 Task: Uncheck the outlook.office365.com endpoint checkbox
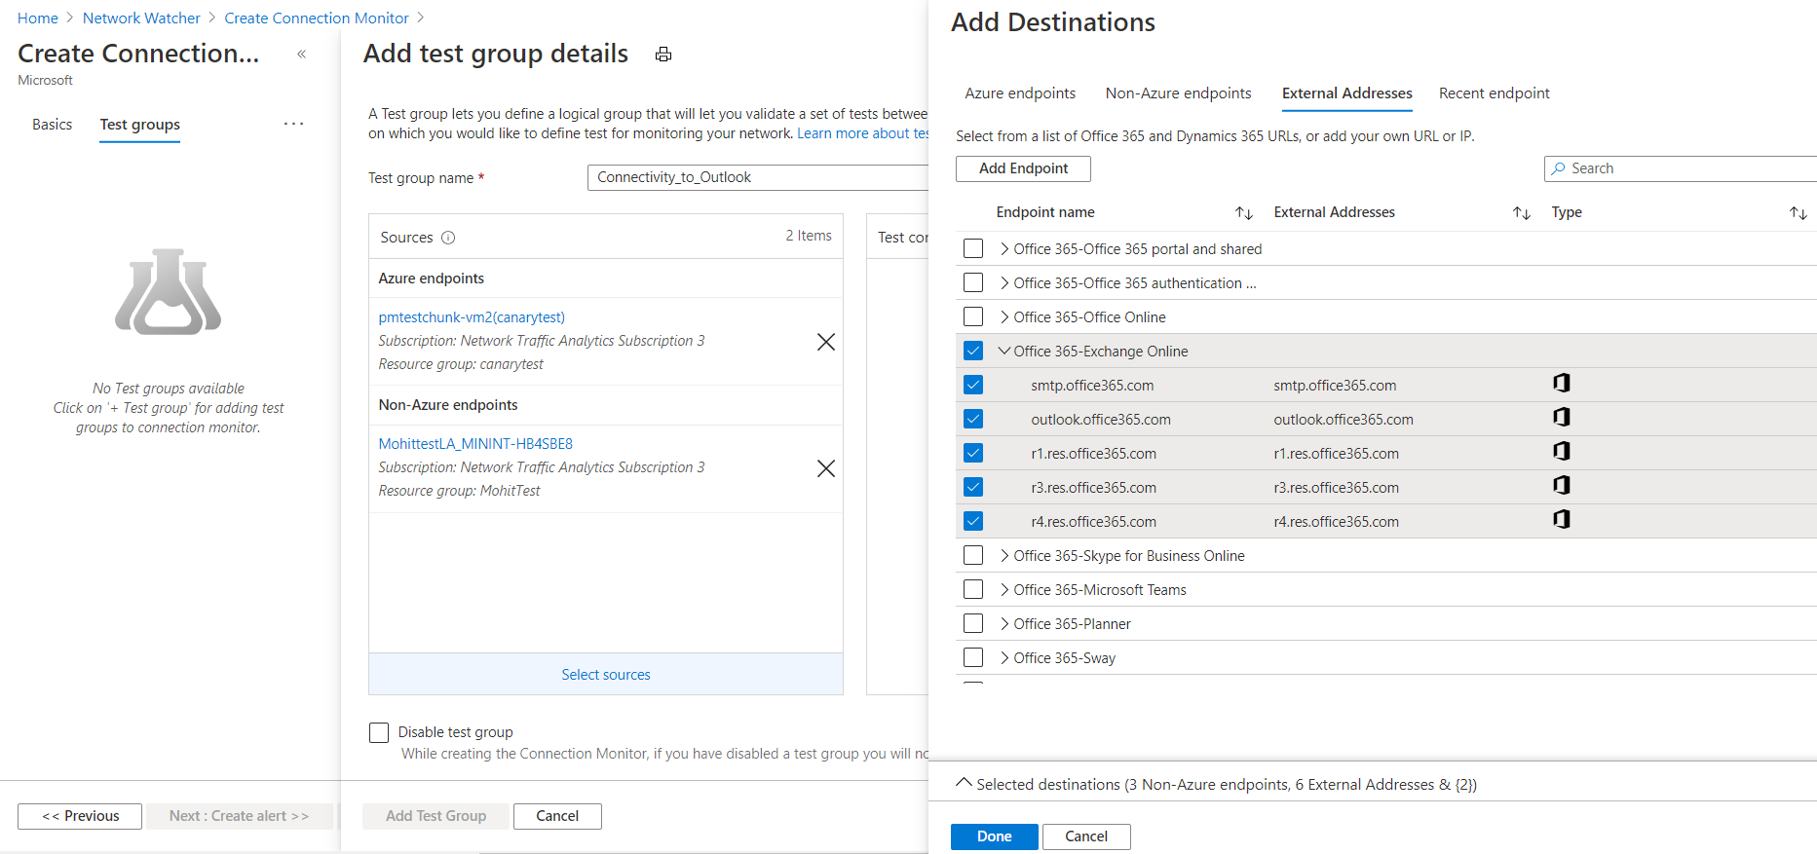click(973, 419)
